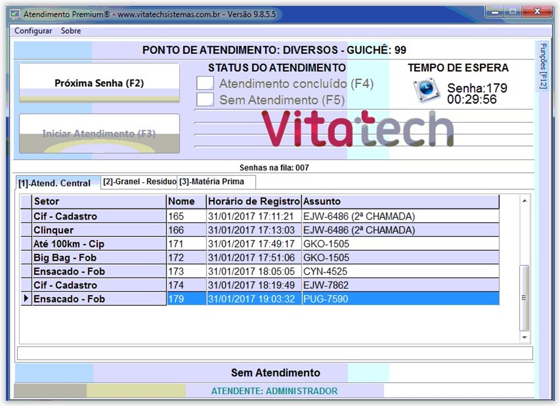Open the Configurar menu
The image size is (560, 406).
[x=33, y=31]
